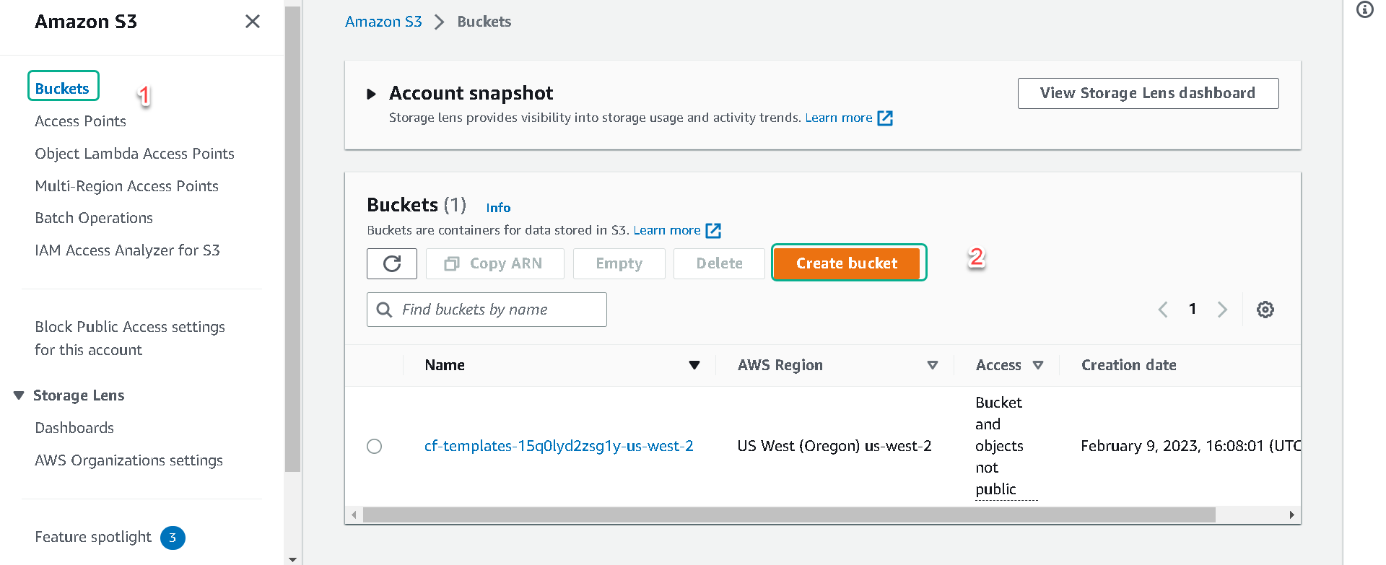Open Access Points in the sidebar
Screen dimensions: 1386x565
(80, 121)
